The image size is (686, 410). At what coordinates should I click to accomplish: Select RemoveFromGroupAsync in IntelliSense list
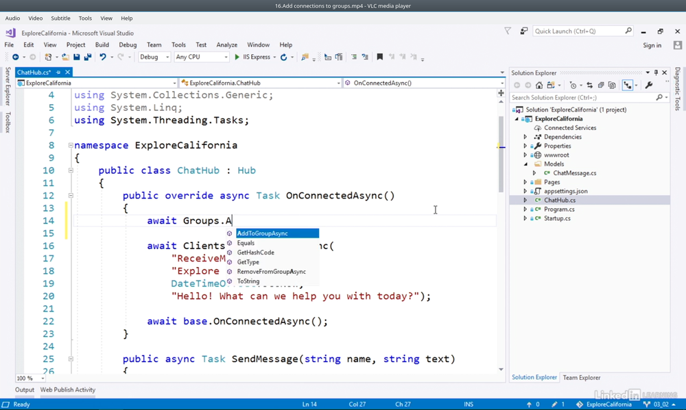pyautogui.click(x=271, y=272)
